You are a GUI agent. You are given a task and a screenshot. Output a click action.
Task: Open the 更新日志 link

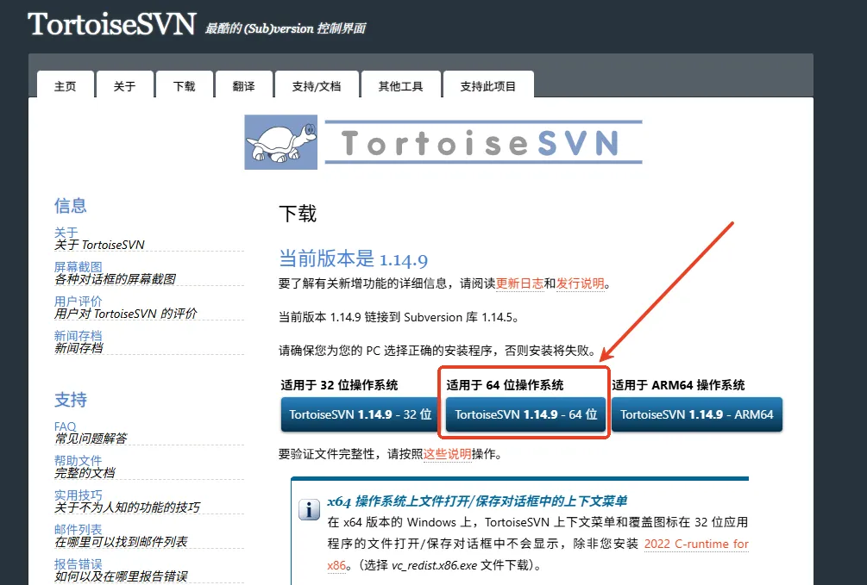pyautogui.click(x=519, y=283)
